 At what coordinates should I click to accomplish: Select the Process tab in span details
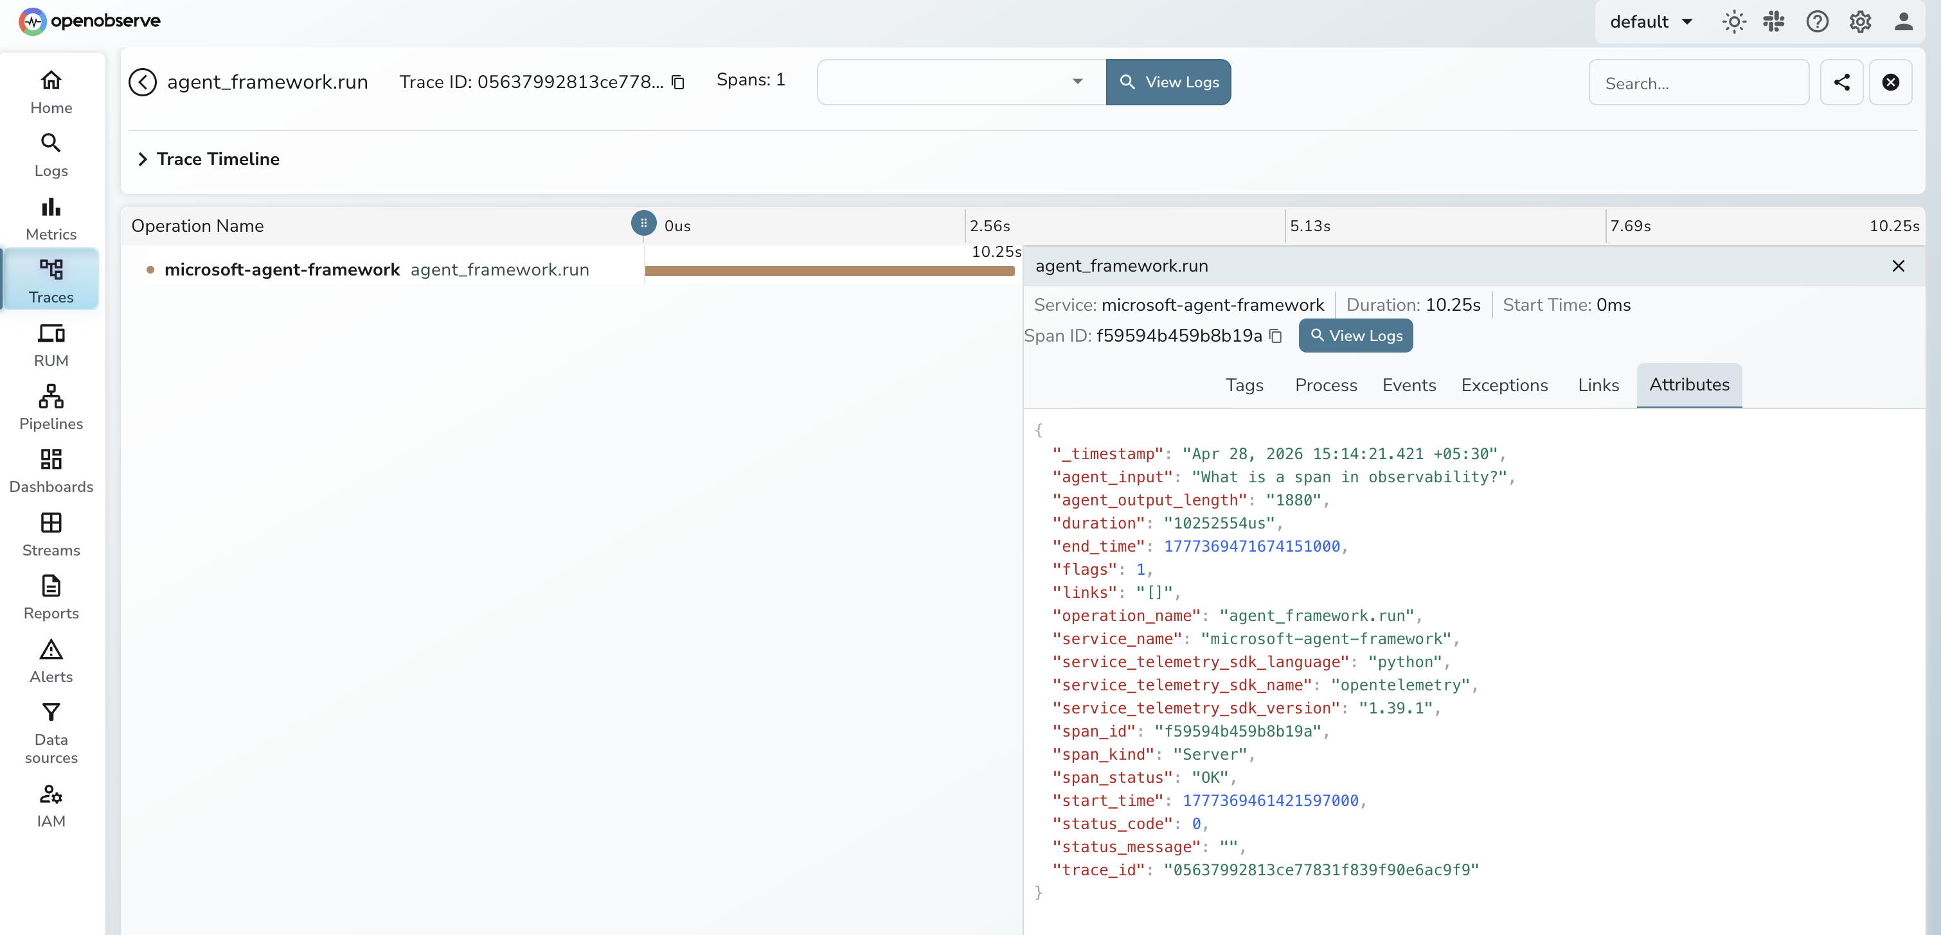tap(1325, 385)
